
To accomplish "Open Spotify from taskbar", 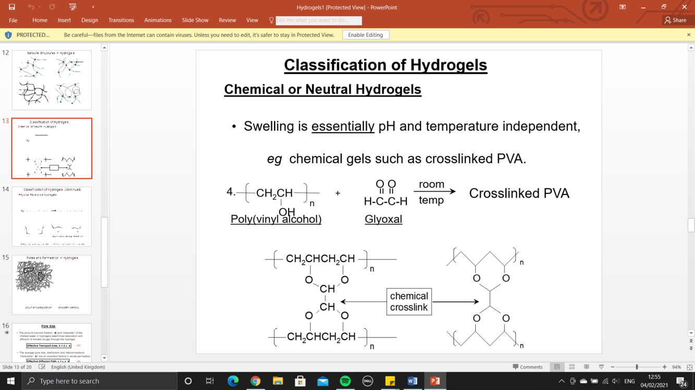I will [x=345, y=381].
